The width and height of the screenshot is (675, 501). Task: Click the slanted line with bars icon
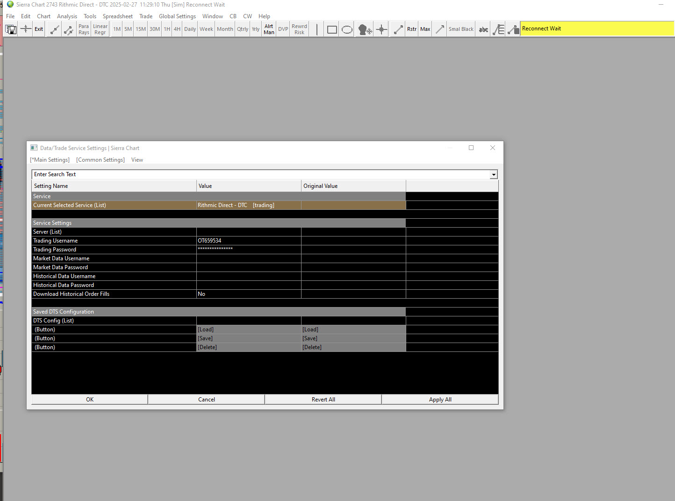[x=499, y=29]
